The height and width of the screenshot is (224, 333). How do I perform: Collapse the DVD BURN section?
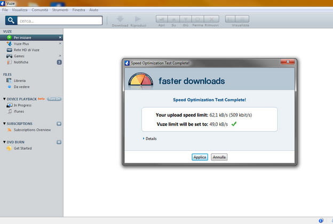coord(4,142)
